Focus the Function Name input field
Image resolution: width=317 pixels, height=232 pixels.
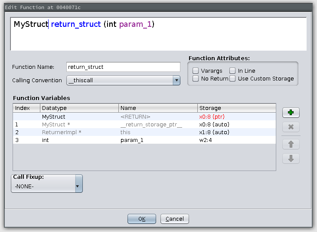click(x=123, y=67)
